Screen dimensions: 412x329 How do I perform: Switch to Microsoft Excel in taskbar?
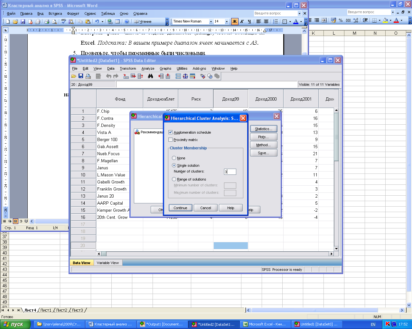[x=265, y=324]
